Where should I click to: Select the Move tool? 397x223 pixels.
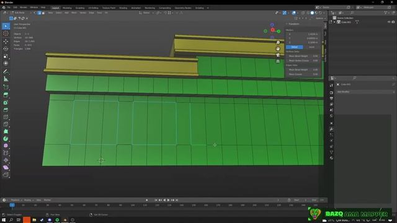[6, 42]
